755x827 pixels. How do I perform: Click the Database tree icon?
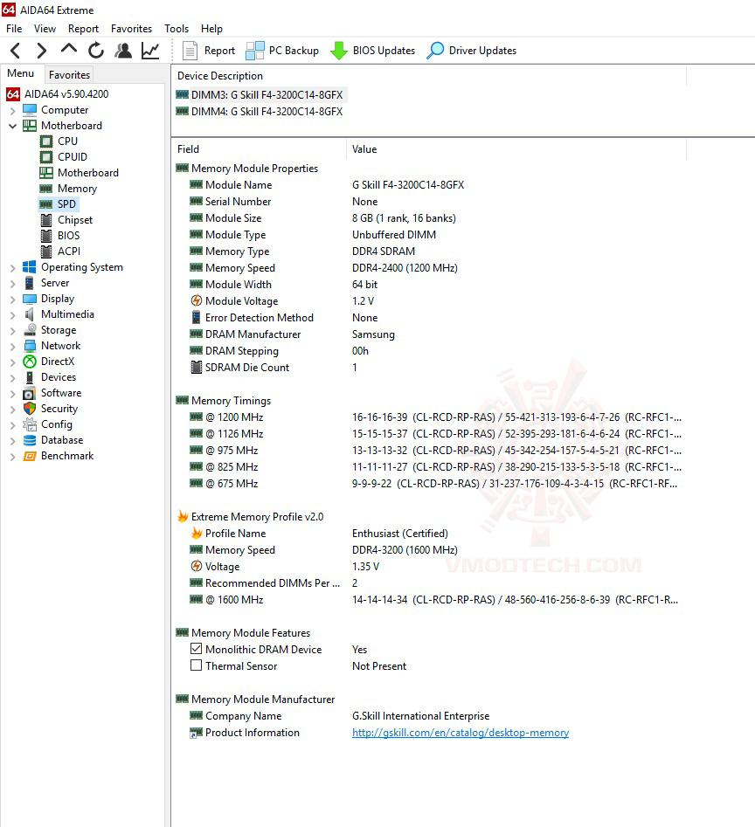pyautogui.click(x=30, y=440)
